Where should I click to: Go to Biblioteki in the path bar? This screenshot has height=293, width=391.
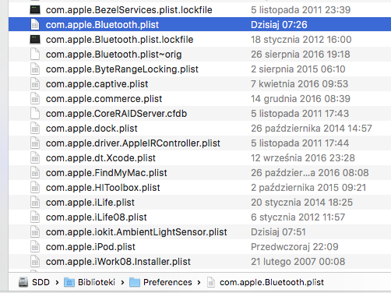point(97,282)
